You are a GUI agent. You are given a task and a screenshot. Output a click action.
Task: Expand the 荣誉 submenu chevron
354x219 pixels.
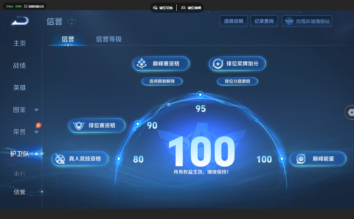point(36,132)
